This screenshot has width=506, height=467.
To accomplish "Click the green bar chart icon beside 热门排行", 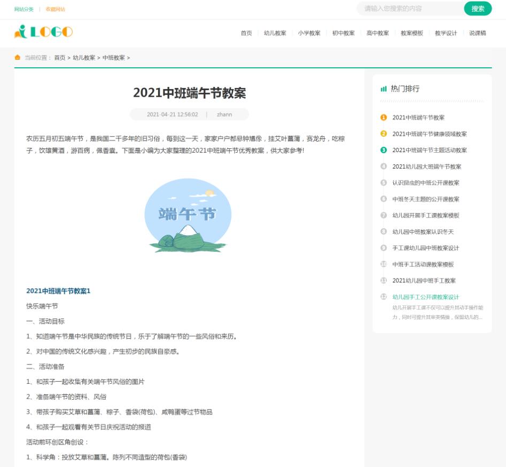I will pos(383,89).
